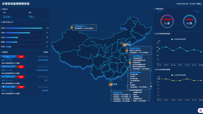Click the search magnifier icon in alarm panel
The height and width of the screenshot is (114, 203).
[x=44, y=52]
